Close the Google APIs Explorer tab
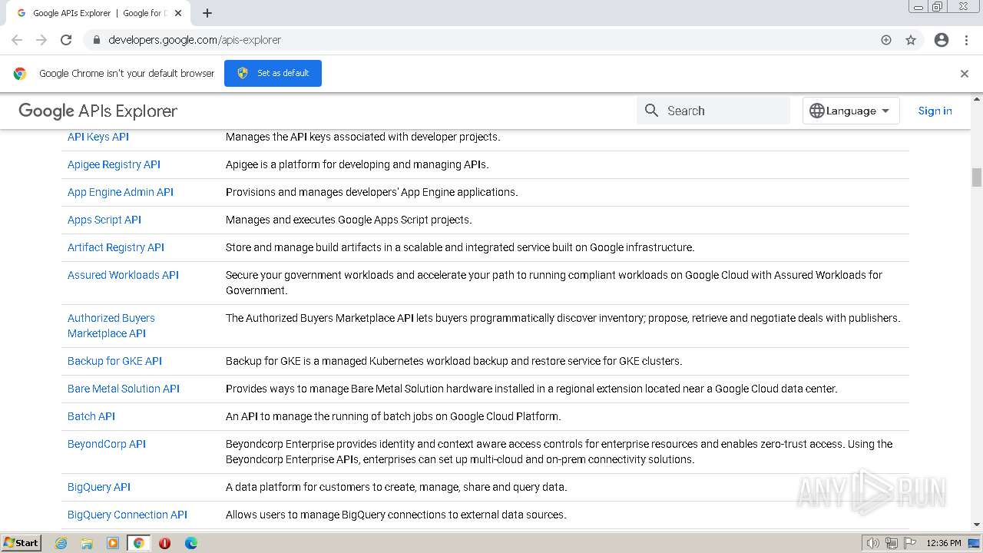This screenshot has height=553, width=983. [178, 13]
